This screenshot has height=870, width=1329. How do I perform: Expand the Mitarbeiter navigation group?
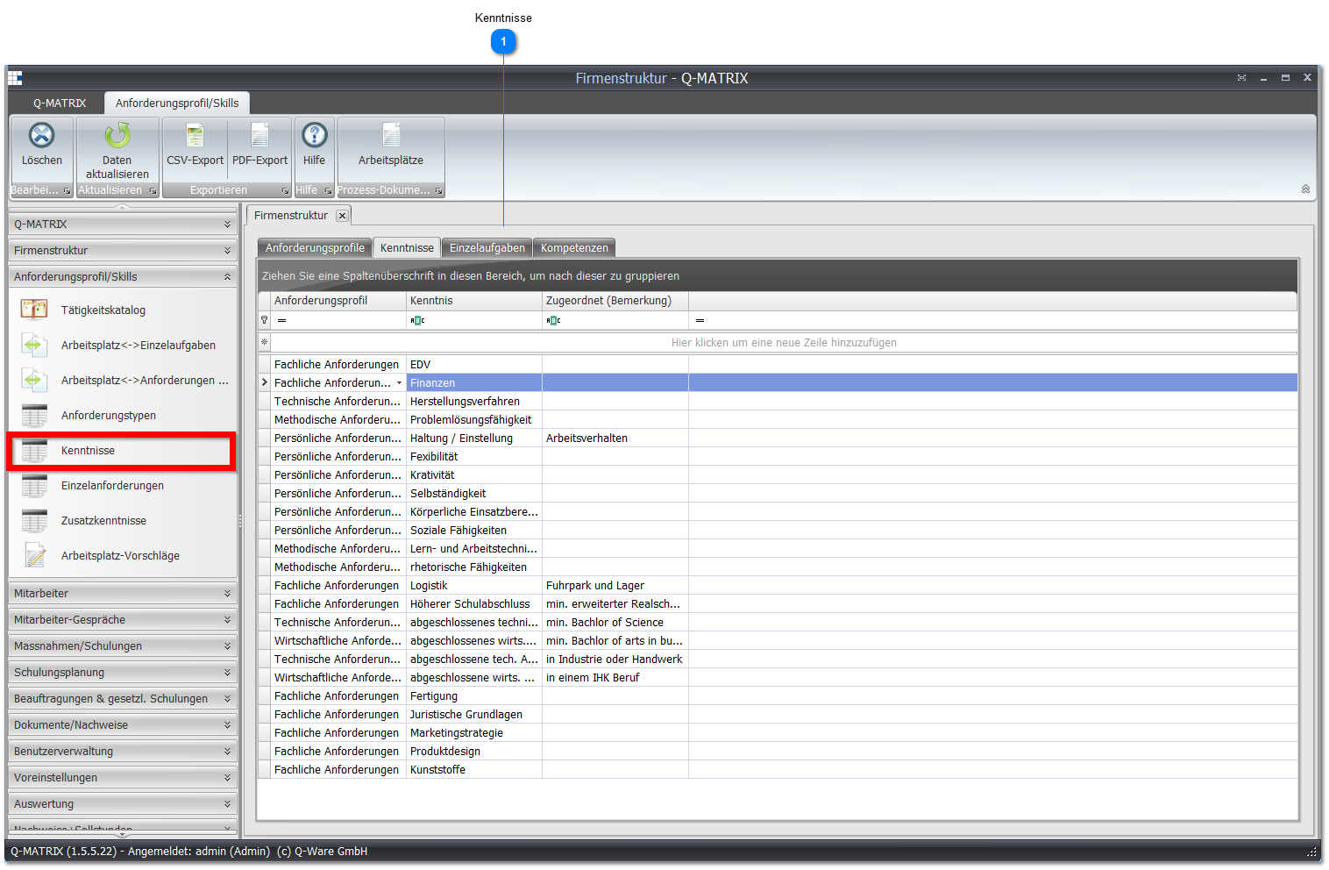click(x=123, y=594)
